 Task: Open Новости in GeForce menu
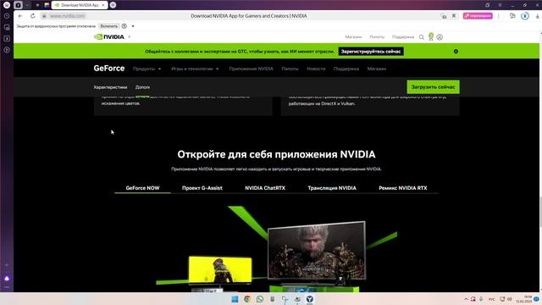click(x=316, y=69)
